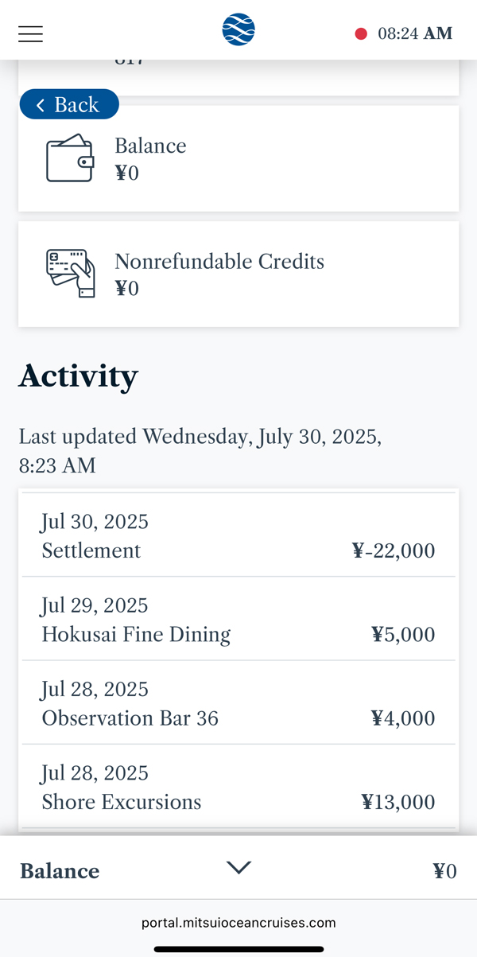The image size is (477, 957).
Task: Tap the portal.mitsuioceancruises.com address bar
Action: coord(238,923)
